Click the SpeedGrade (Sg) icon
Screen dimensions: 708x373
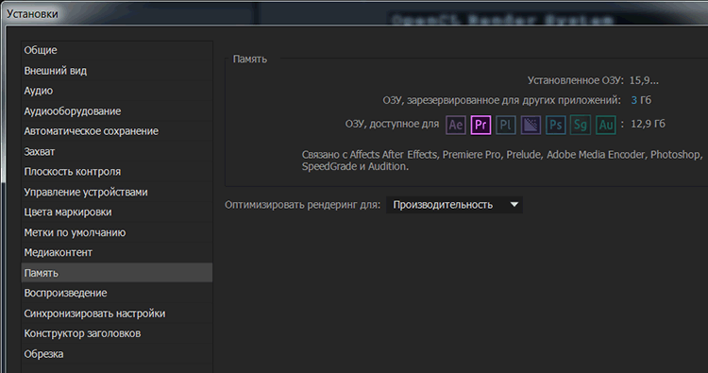[x=581, y=125]
